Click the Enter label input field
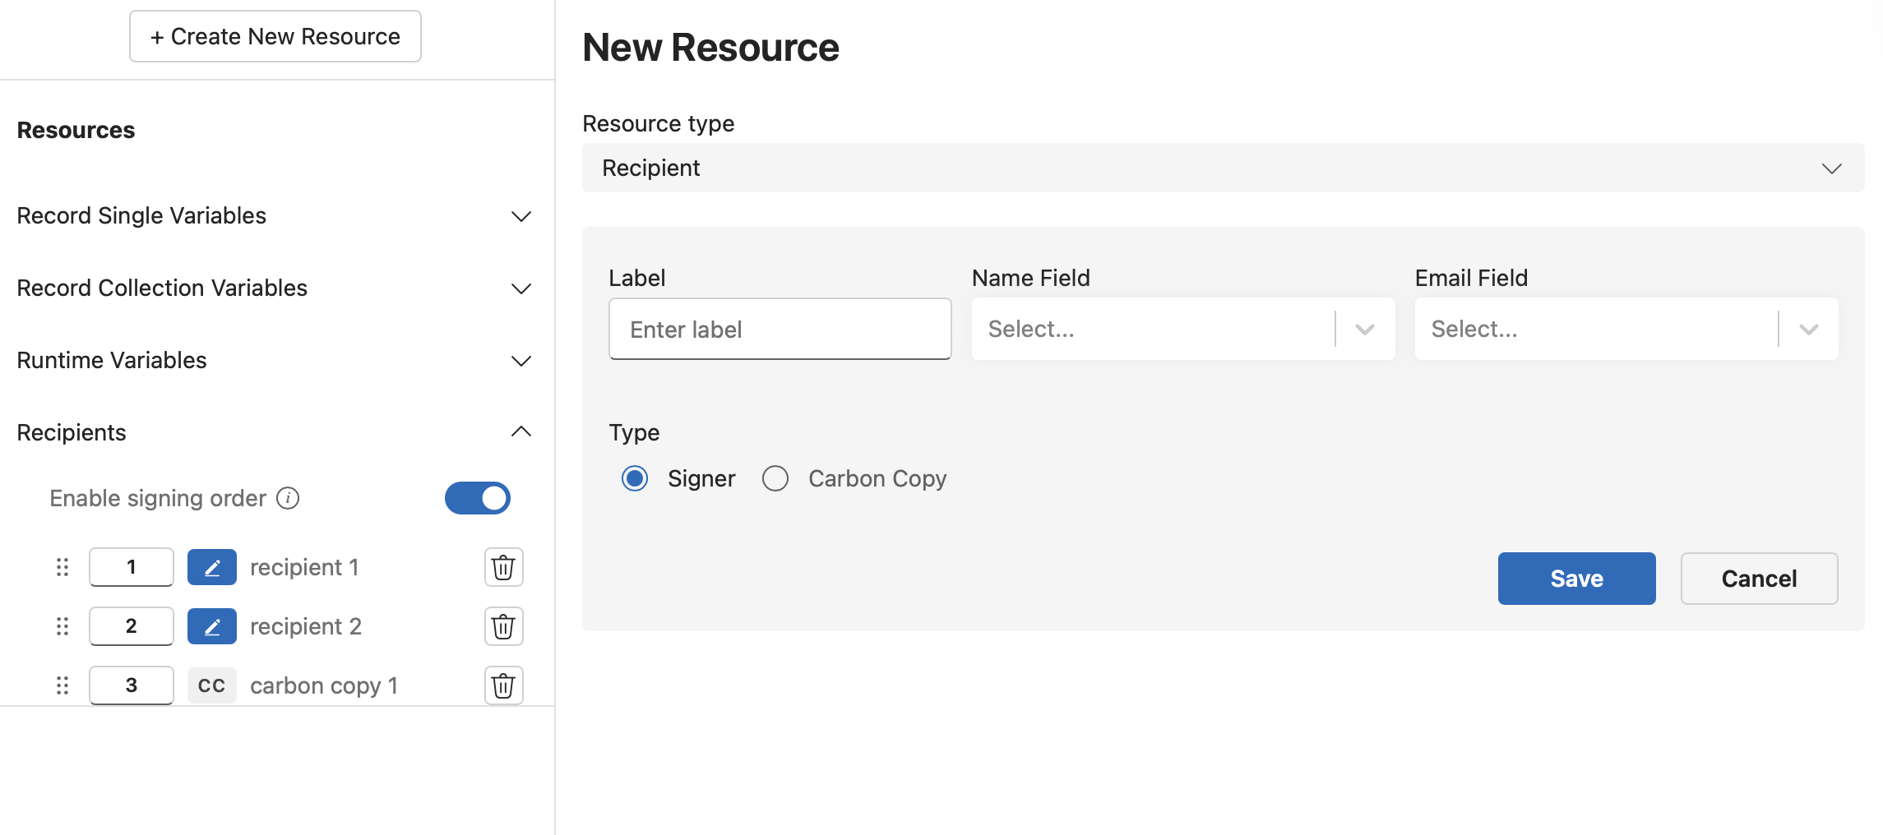The image size is (1883, 835). [x=780, y=329]
